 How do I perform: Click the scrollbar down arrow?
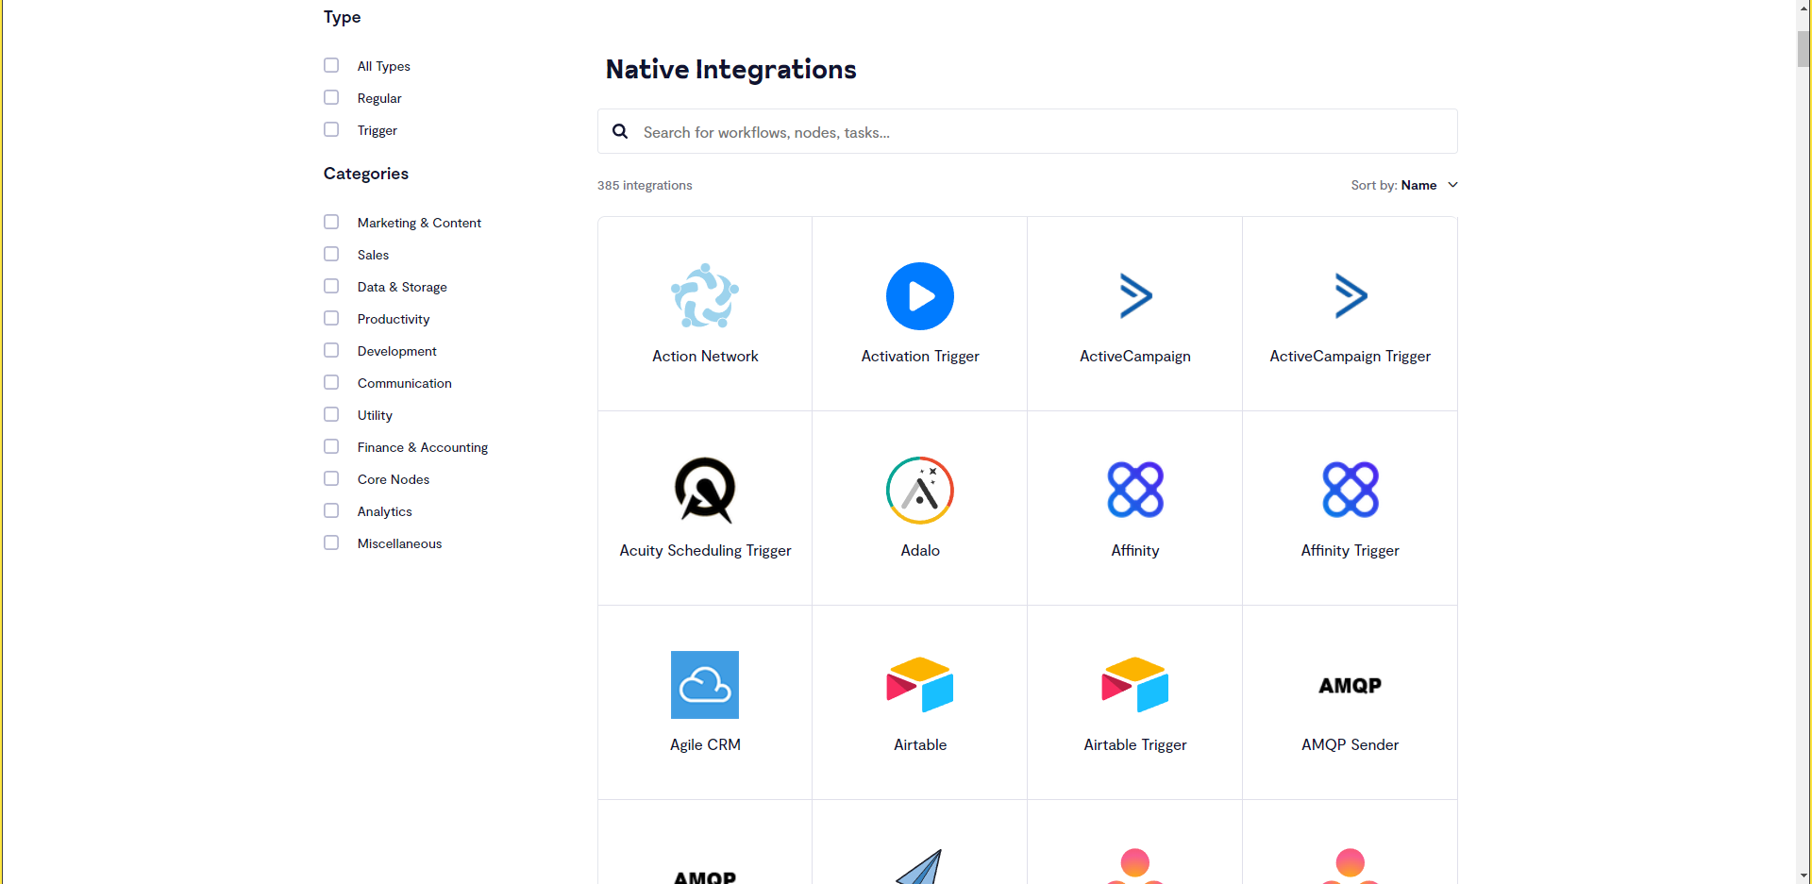[1804, 876]
